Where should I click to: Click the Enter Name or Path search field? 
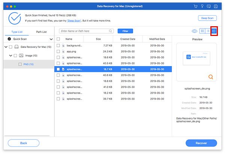86,31
